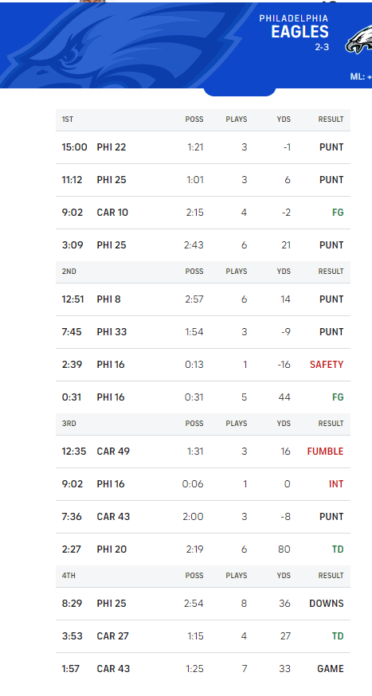Open the 7:45 PHI 33 punt drive
The height and width of the screenshot is (696, 372).
[x=203, y=332]
